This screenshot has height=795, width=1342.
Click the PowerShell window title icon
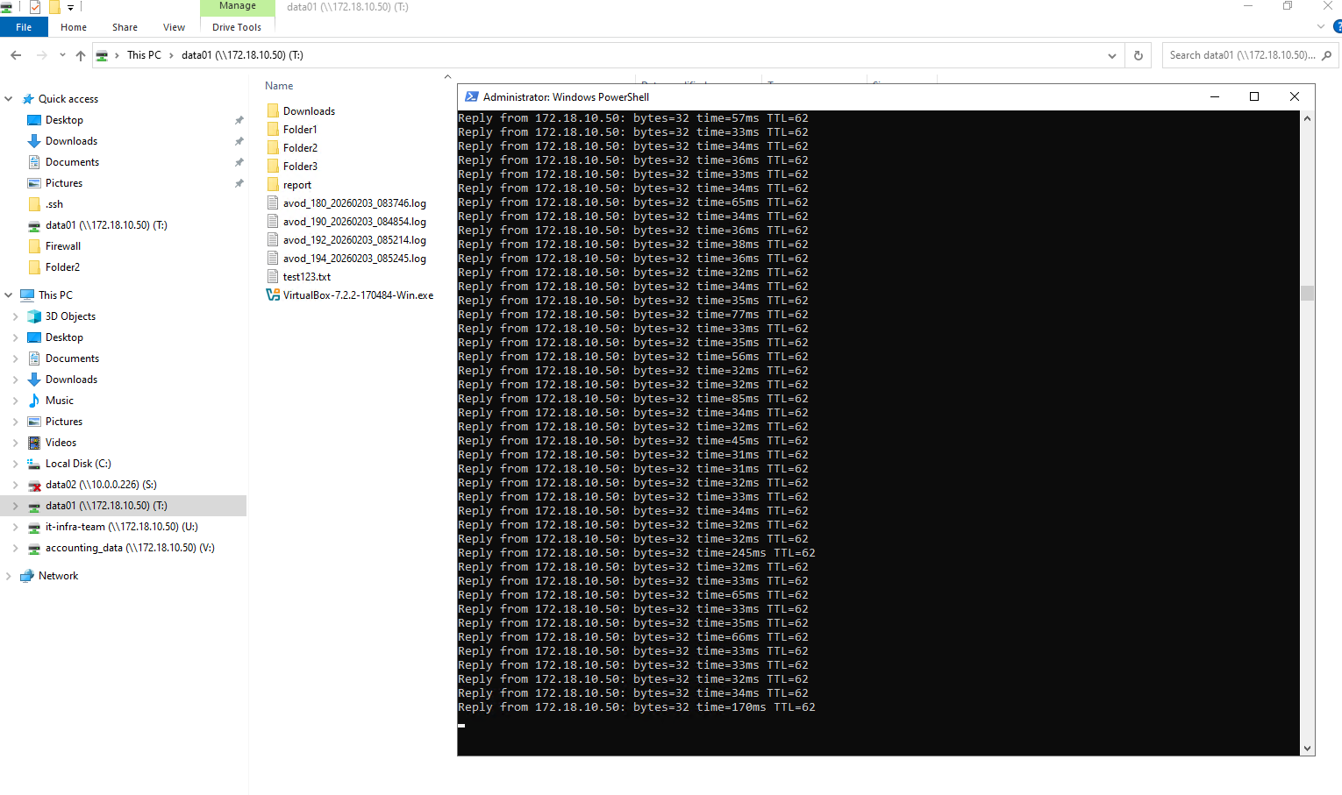472,96
